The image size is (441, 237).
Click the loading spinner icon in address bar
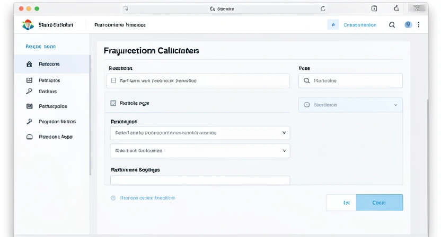[126, 8]
